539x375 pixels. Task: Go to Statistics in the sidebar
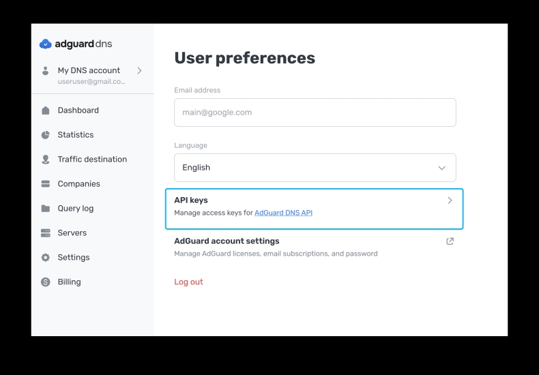click(76, 135)
